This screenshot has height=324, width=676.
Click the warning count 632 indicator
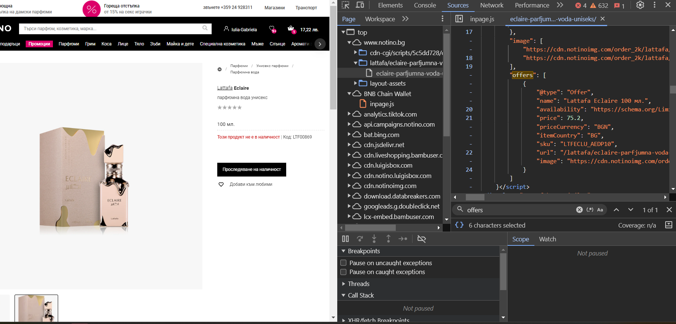[599, 6]
